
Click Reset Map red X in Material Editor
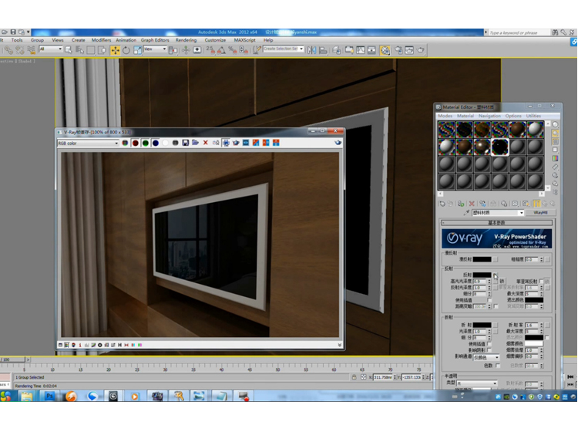[472, 204]
